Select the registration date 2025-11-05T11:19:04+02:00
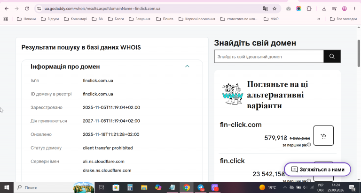361x193 pixels. pos(111,107)
